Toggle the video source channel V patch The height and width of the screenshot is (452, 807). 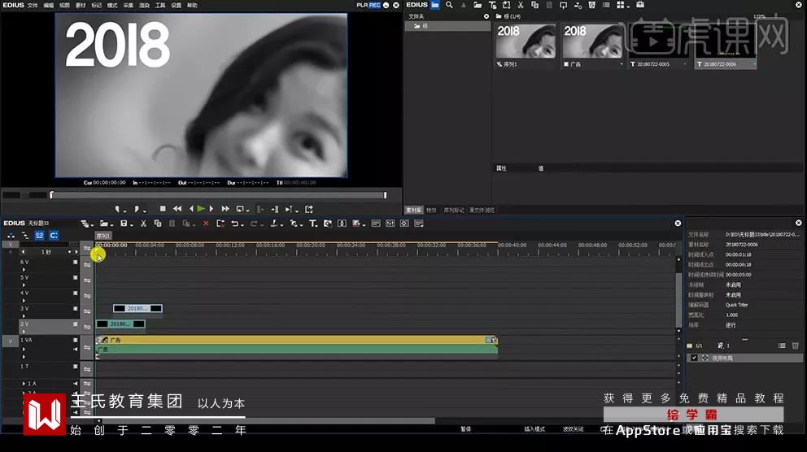coord(11,341)
